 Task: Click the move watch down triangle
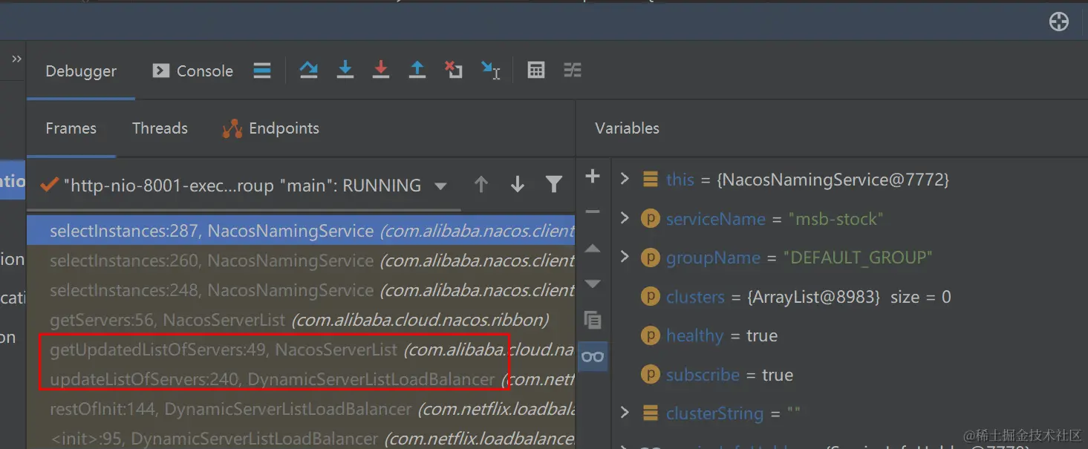tap(593, 284)
